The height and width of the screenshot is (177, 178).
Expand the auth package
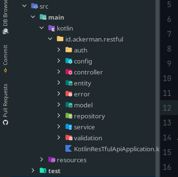click(x=59, y=50)
